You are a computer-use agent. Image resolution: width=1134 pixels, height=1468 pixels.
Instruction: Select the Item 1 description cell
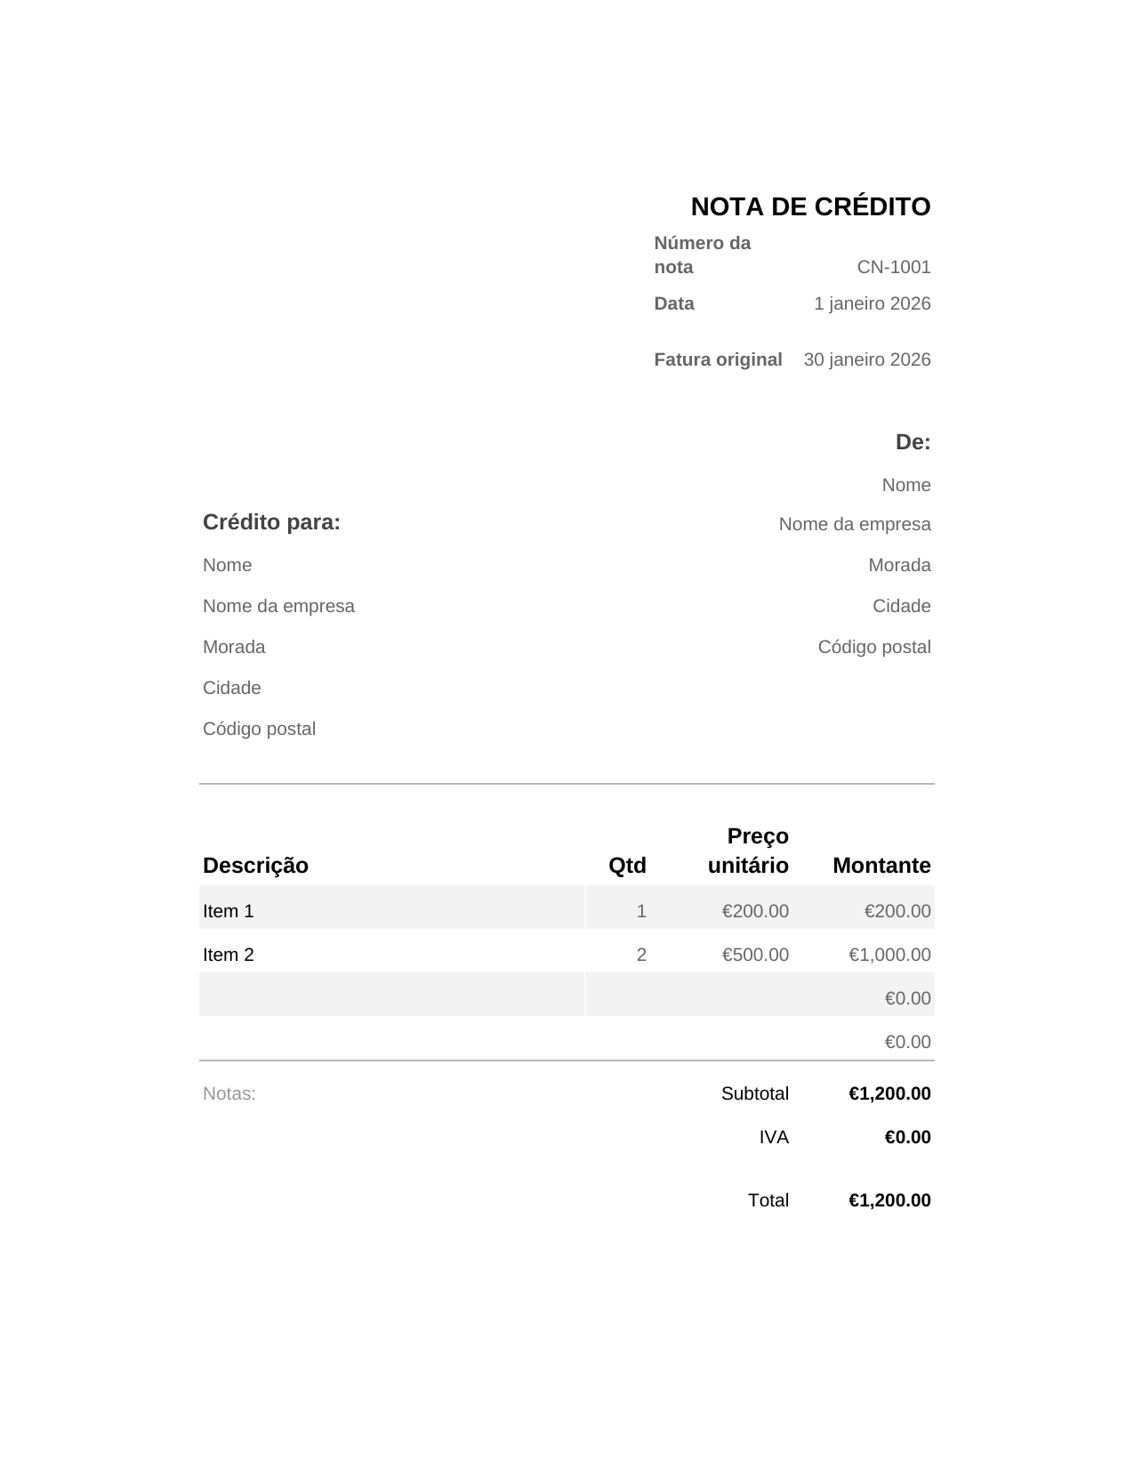391,911
